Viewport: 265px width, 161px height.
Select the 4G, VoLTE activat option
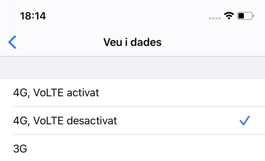tap(56, 92)
